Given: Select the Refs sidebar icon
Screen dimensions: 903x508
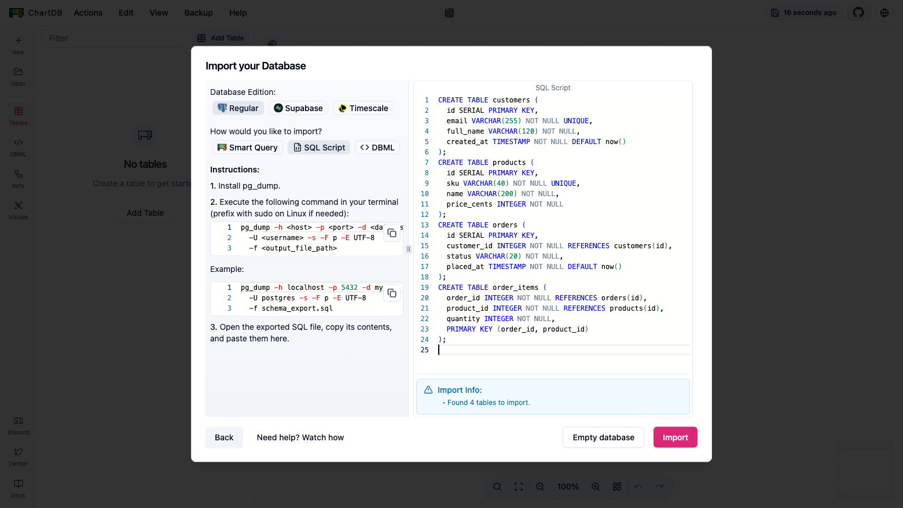Looking at the screenshot, I should pyautogui.click(x=18, y=179).
